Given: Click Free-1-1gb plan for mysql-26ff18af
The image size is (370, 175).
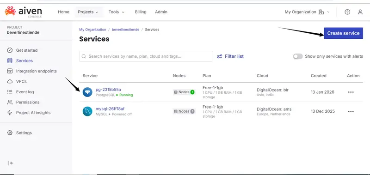Looking at the screenshot, I should point(213,107).
